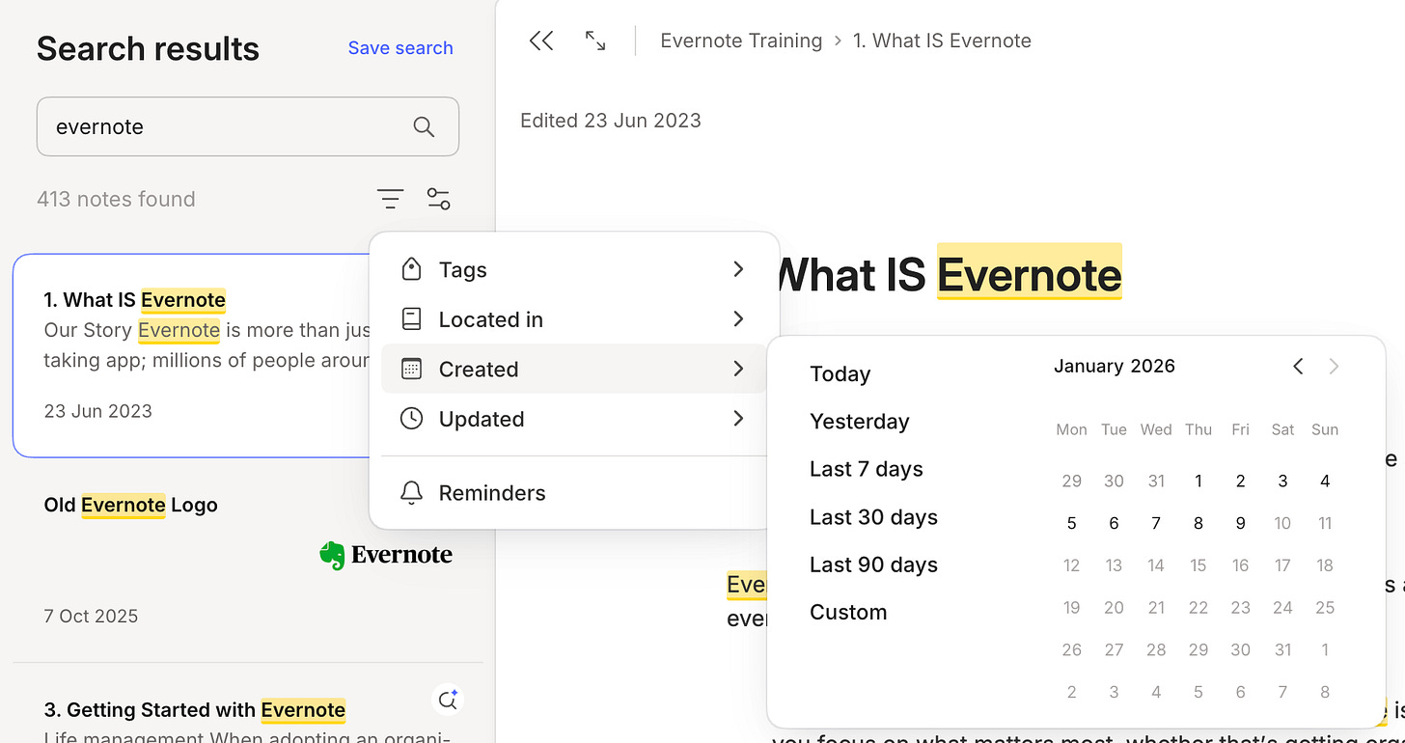Screen dimensions: 1405x743
Task: Click '23 Jun 2023' date on first note card
Action: coord(98,411)
